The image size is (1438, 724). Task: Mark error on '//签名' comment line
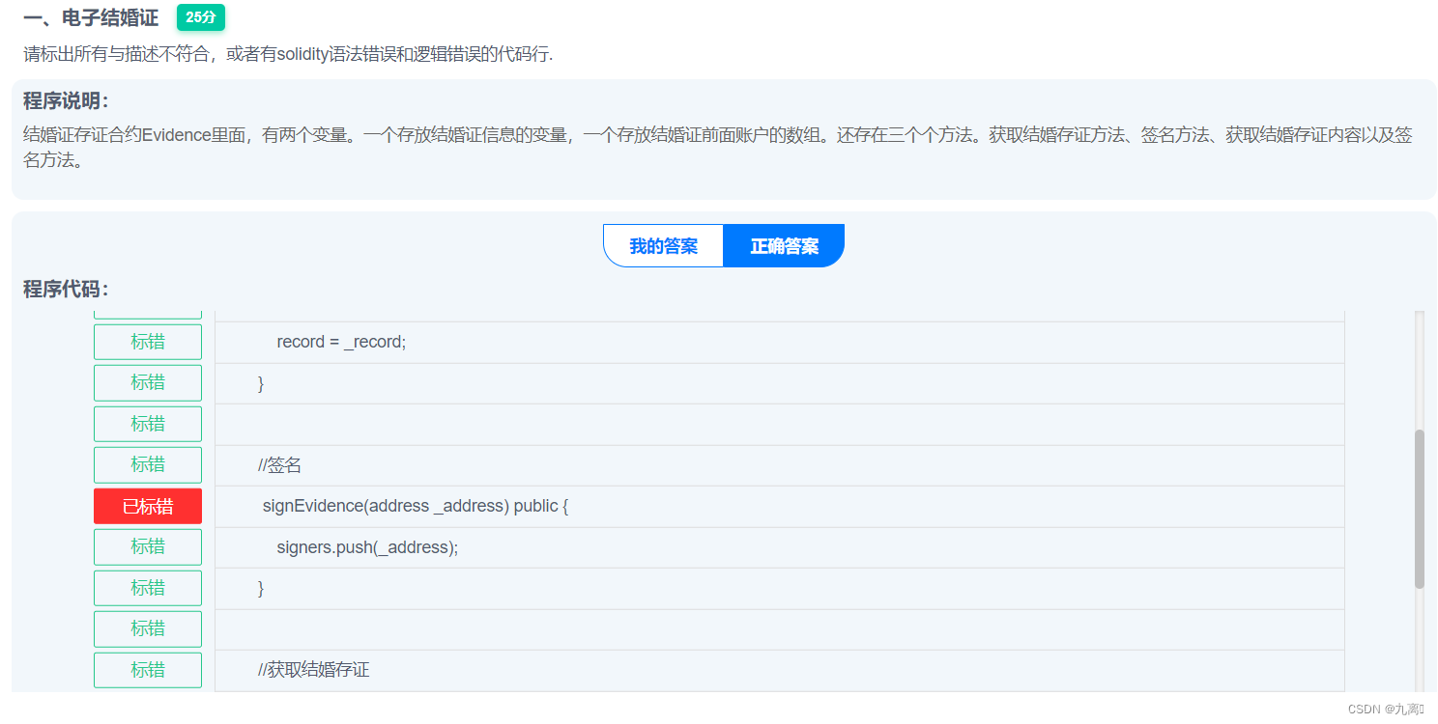coord(148,465)
